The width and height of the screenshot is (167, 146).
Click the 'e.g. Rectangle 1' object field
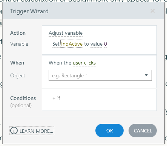[x=100, y=75]
